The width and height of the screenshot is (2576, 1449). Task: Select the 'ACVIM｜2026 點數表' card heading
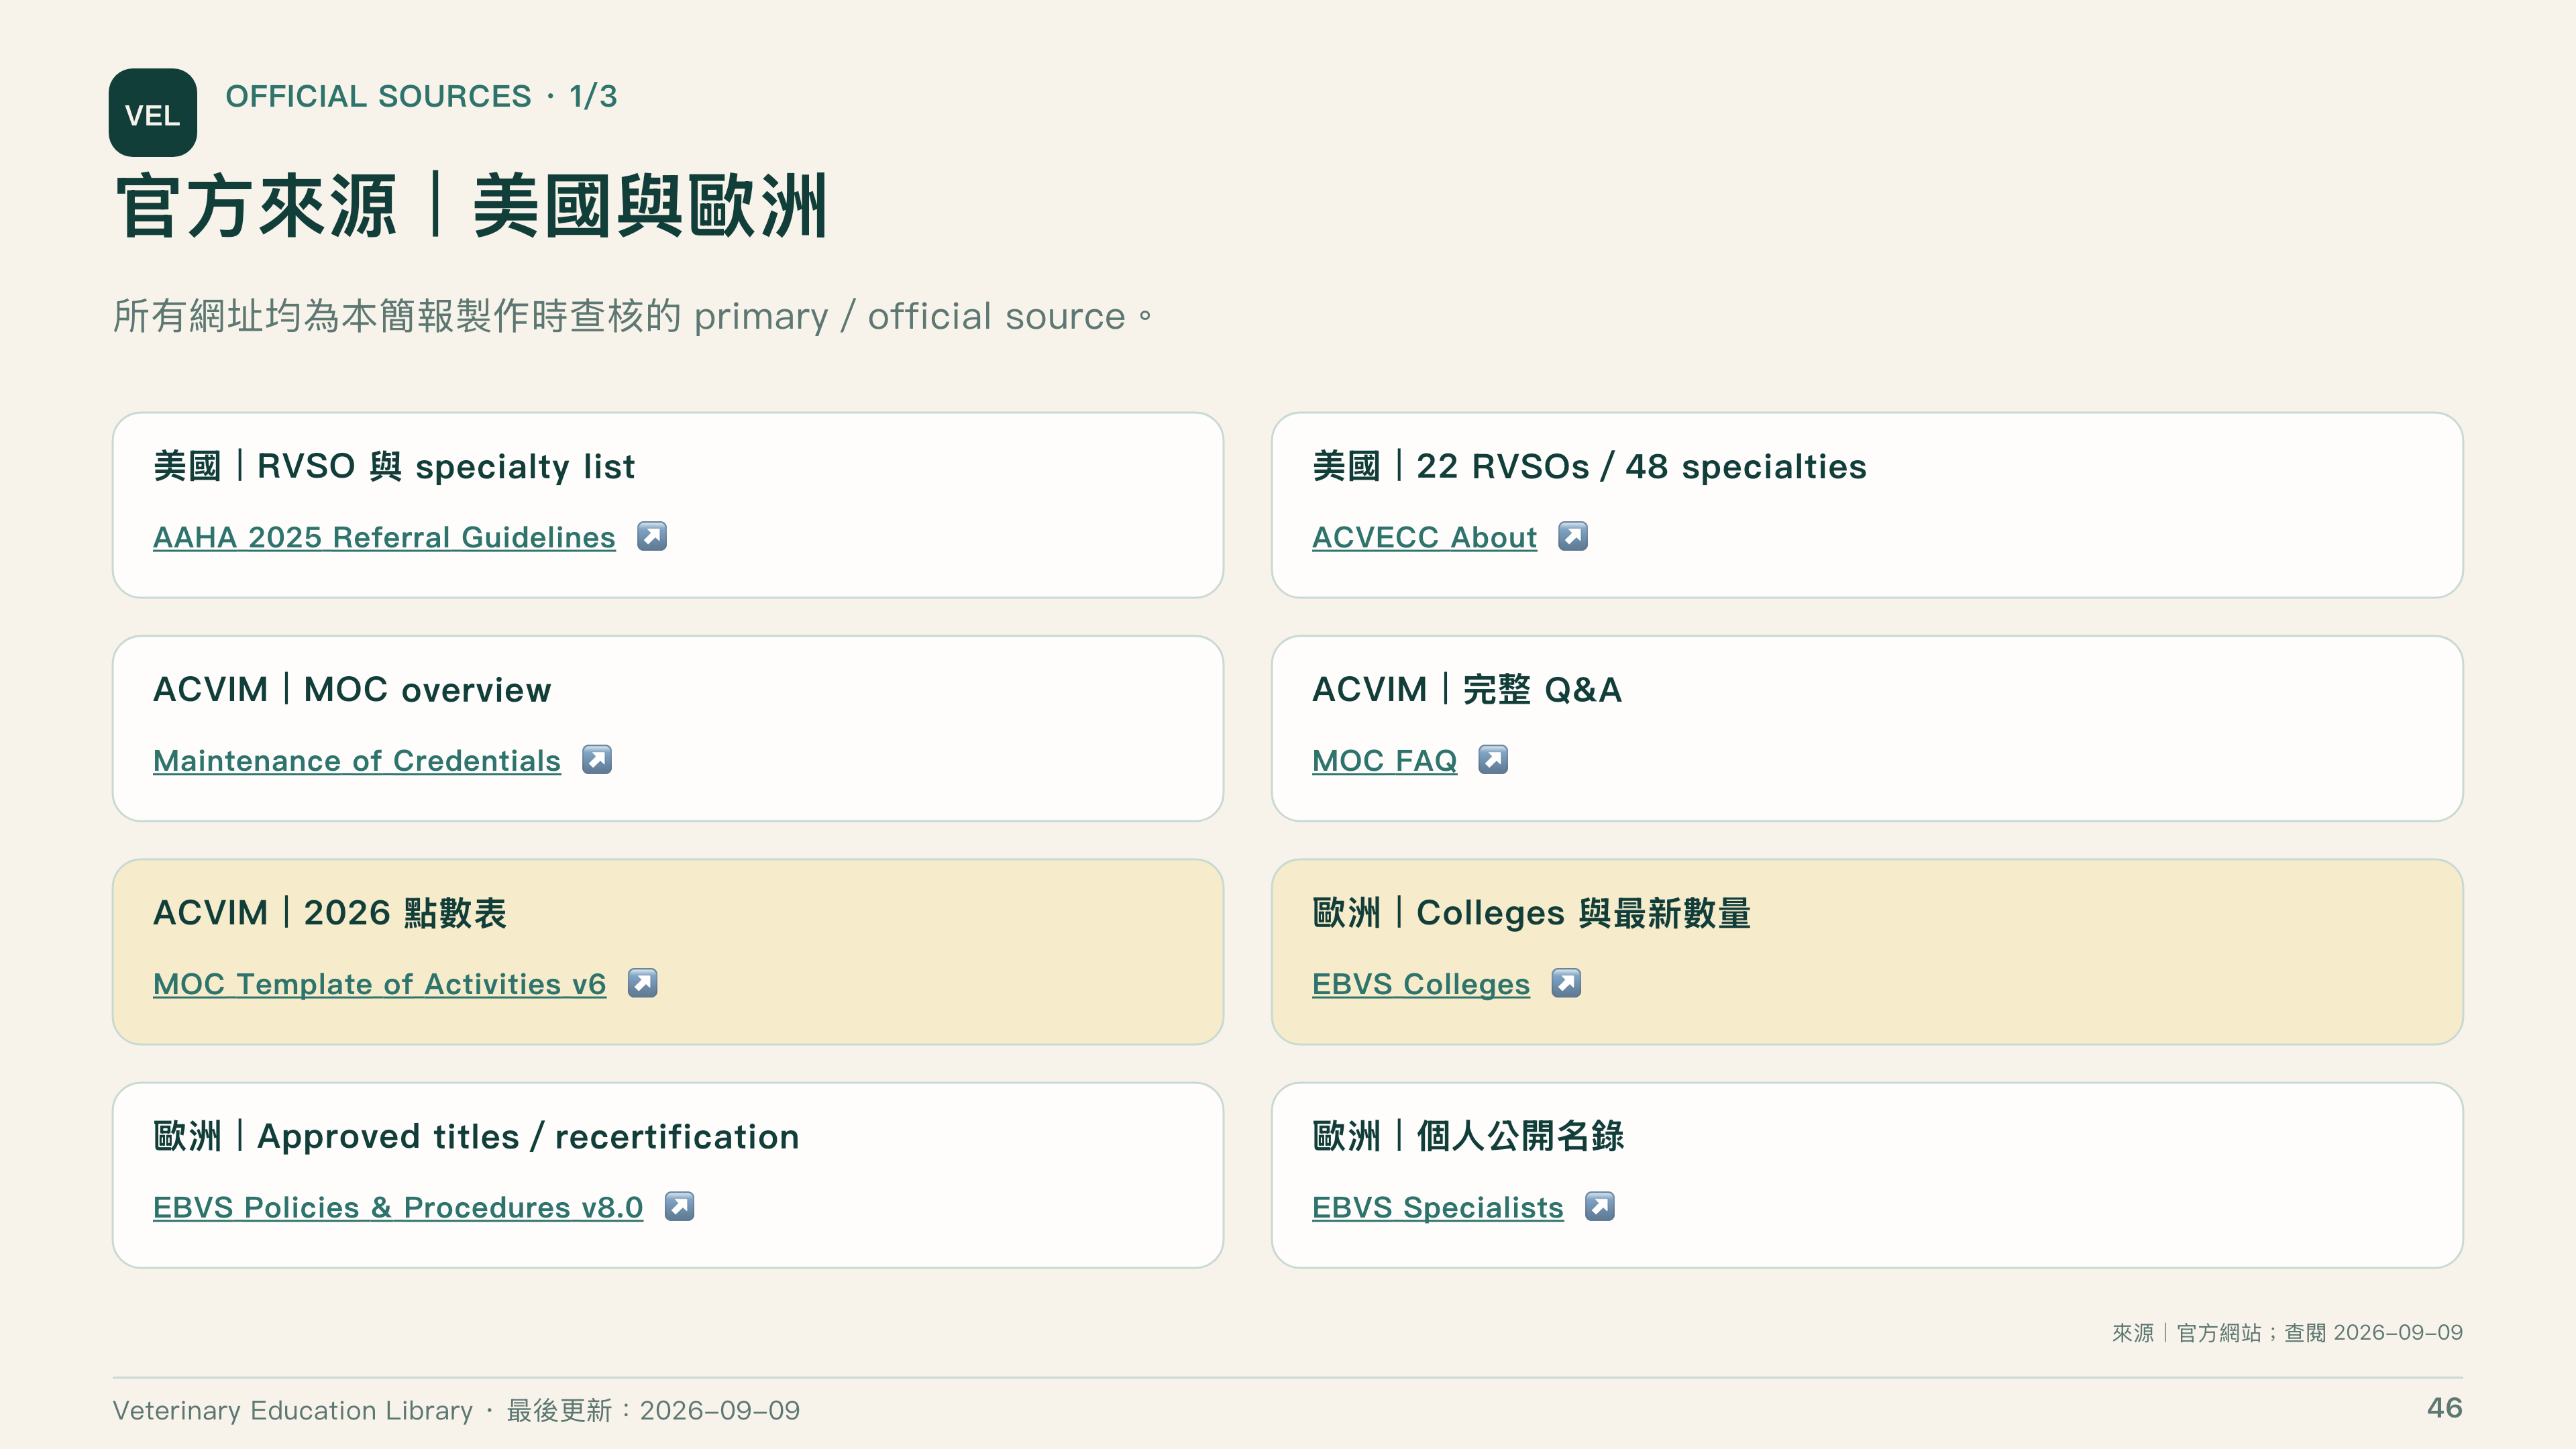pyautogui.click(x=330, y=913)
